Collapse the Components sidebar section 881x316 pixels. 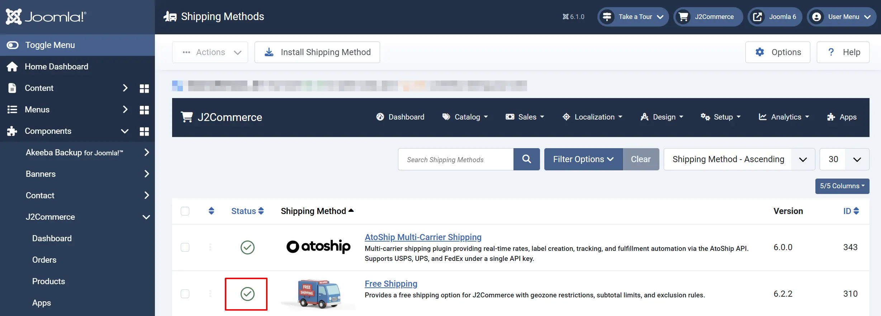click(x=125, y=131)
